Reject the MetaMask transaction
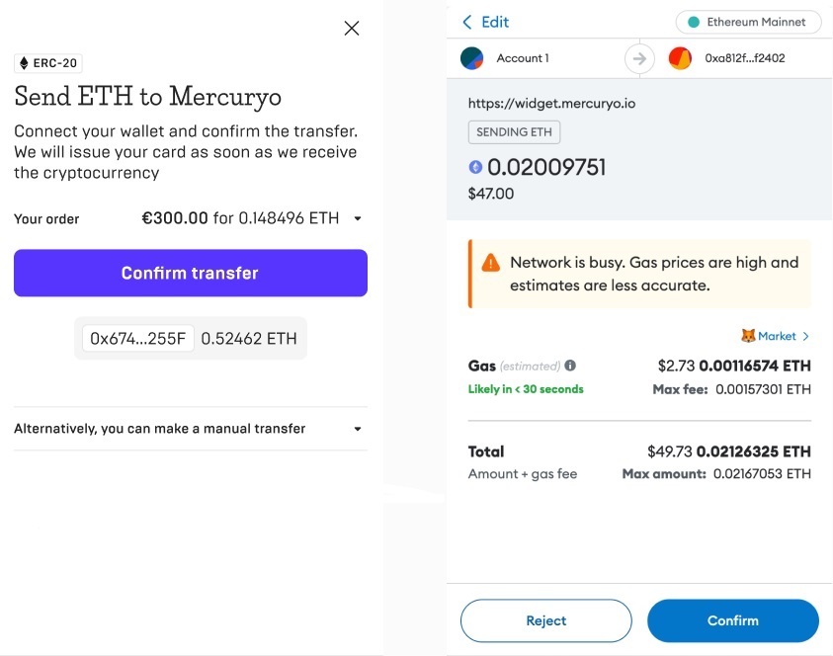 pos(545,621)
